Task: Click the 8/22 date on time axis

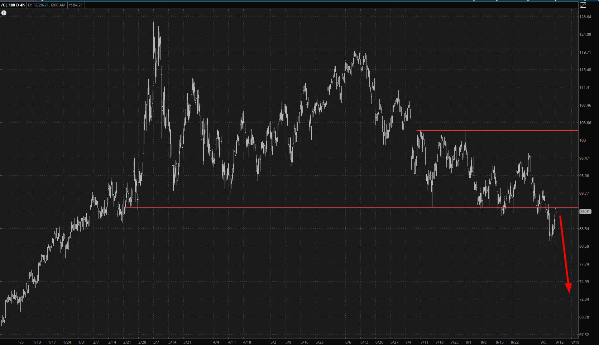Action: [x=515, y=342]
